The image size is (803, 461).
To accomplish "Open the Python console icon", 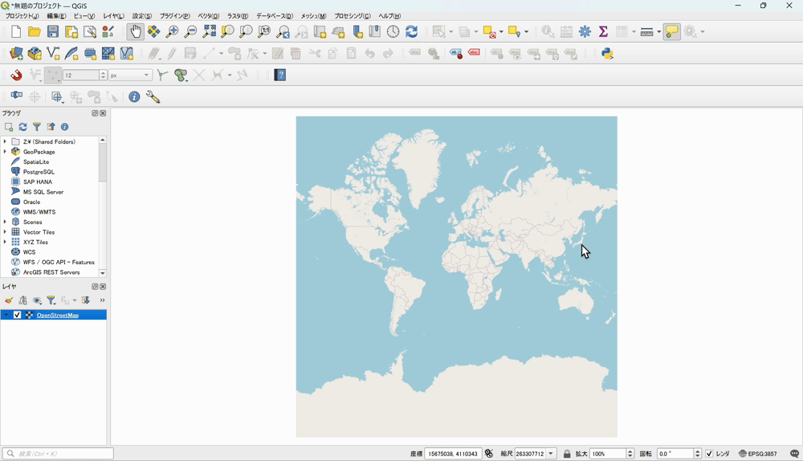I will [x=607, y=53].
